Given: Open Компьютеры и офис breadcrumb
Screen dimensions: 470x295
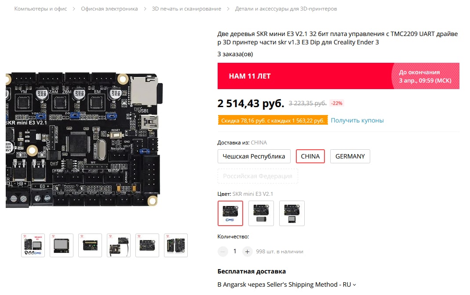Looking at the screenshot, I should pos(41,9).
